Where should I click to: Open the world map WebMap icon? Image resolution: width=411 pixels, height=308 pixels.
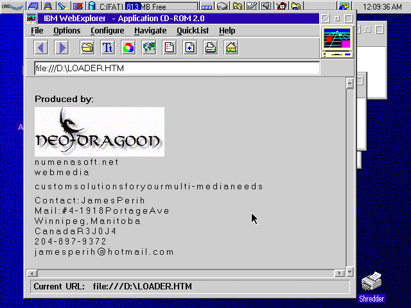[149, 47]
